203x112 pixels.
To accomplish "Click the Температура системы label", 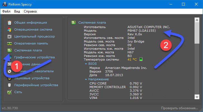I will [x=101, y=59].
